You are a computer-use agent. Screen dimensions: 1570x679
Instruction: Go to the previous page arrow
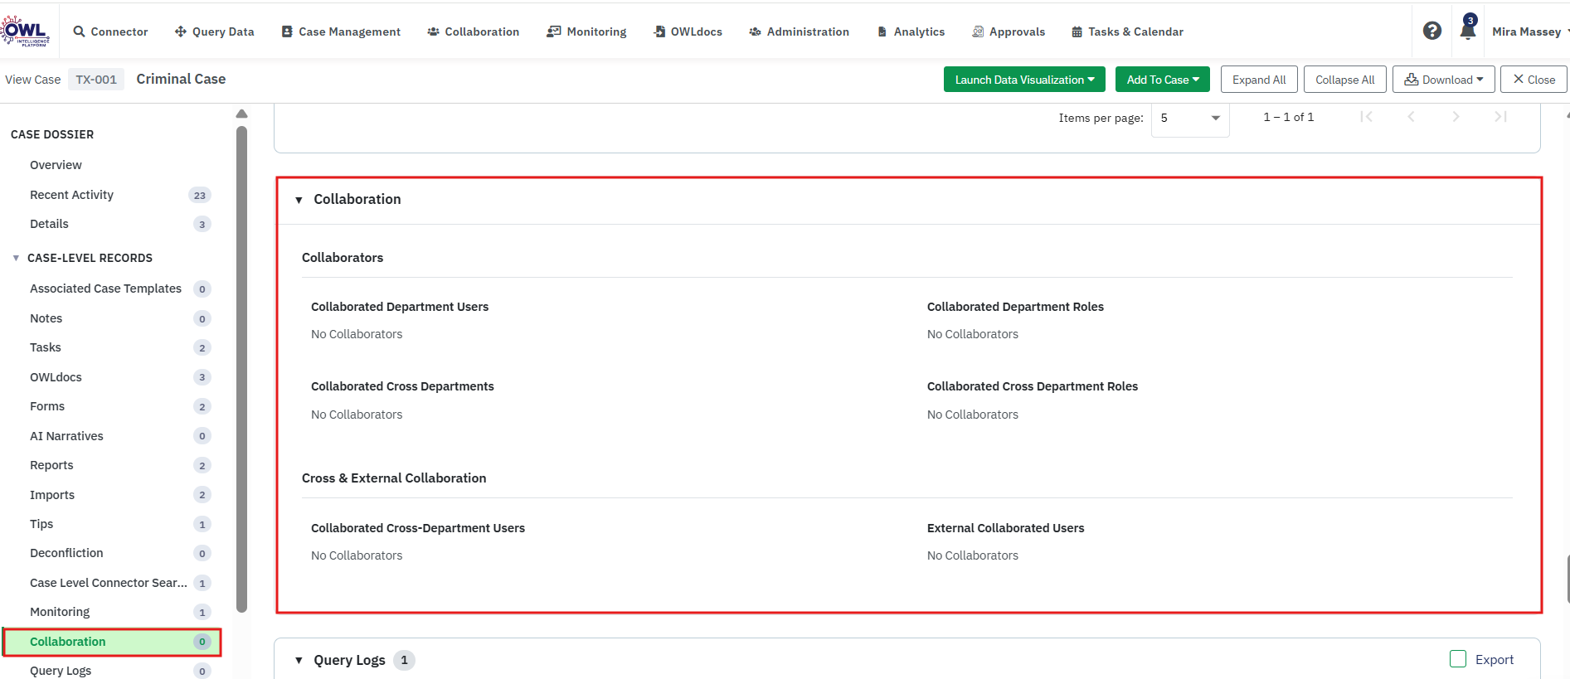tap(1411, 117)
